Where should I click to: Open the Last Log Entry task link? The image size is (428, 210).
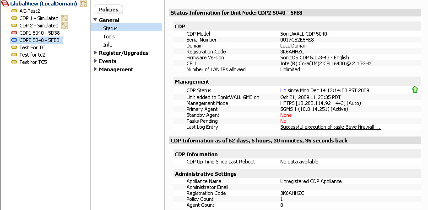[330, 127]
